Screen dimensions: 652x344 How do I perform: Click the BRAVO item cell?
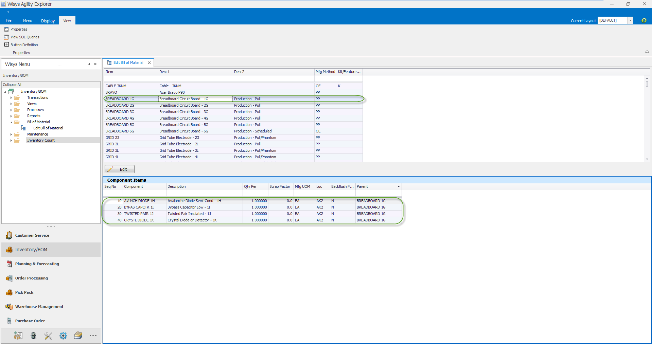pos(131,92)
